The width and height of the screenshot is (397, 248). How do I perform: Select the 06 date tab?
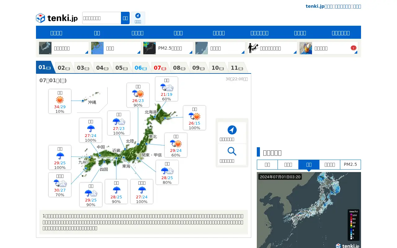(x=141, y=68)
